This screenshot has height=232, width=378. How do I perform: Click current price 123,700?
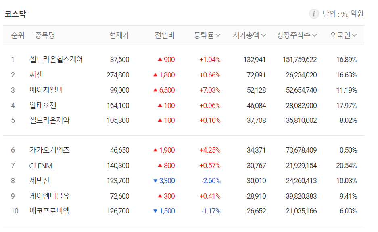click(118, 181)
